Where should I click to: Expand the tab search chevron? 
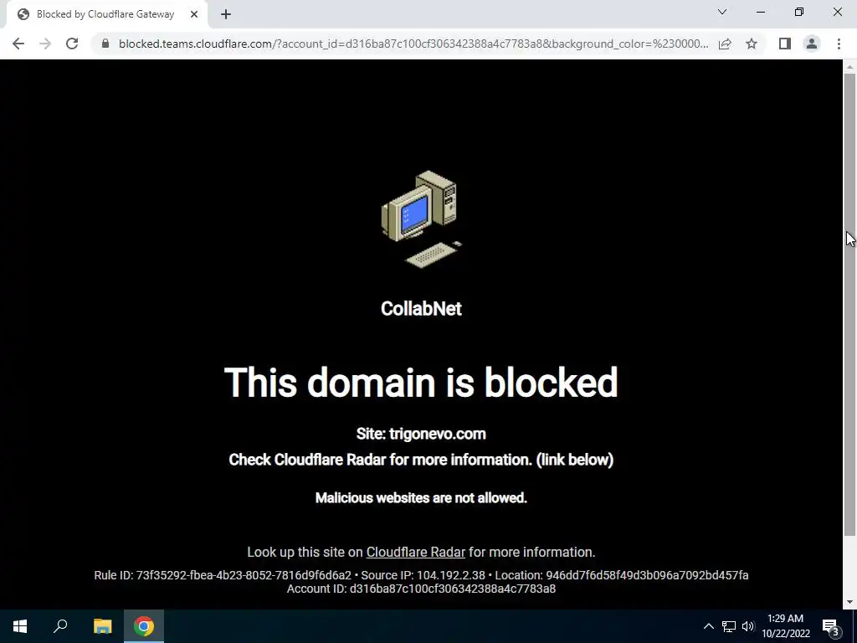coord(722,12)
